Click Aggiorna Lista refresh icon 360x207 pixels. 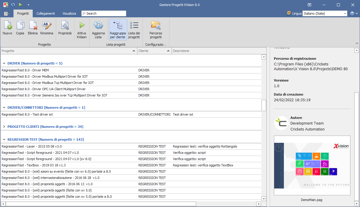coord(98,26)
